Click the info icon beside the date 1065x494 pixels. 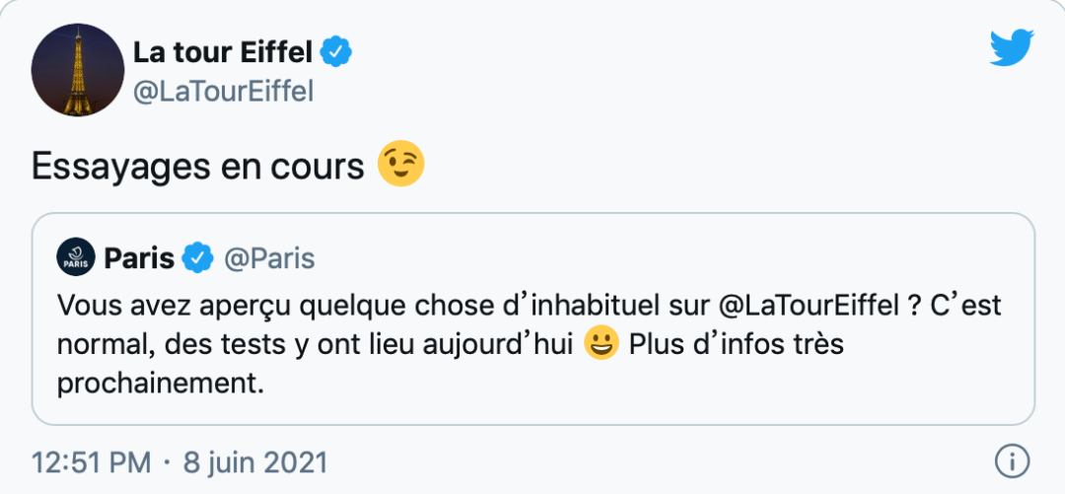pos(1012,460)
